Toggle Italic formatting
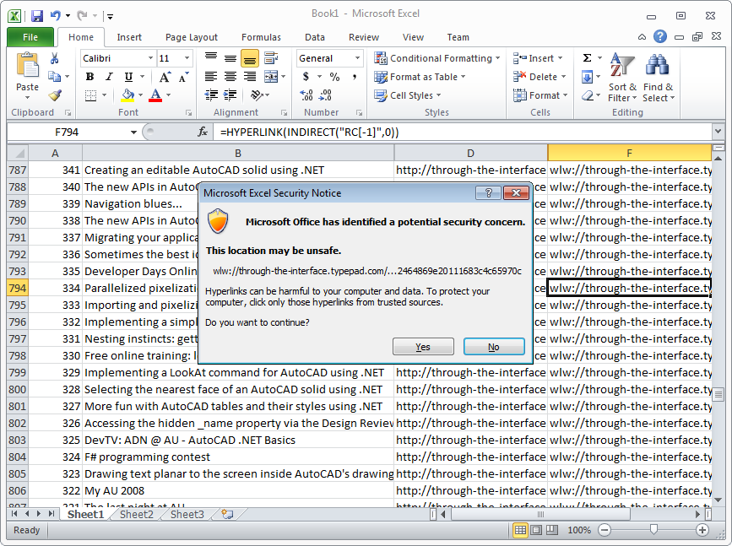Viewport: 732px width, 546px height. coord(107,77)
